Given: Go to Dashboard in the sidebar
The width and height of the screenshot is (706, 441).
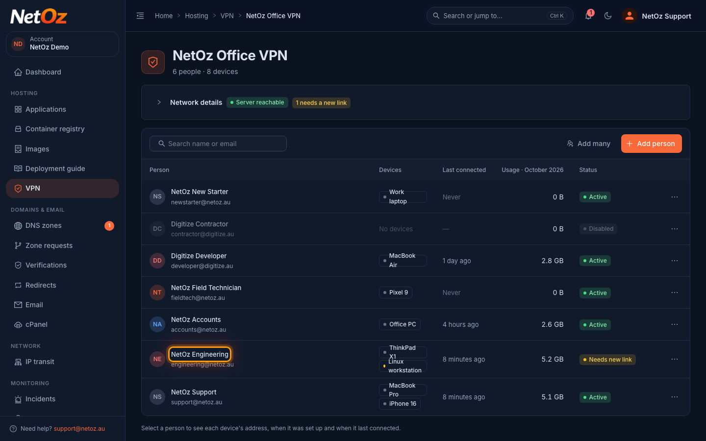Looking at the screenshot, I should pyautogui.click(x=62, y=72).
